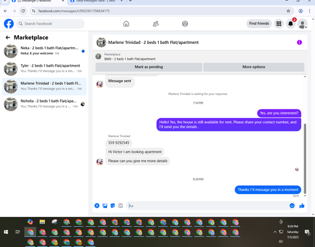Open the Friends icon in top navigation
The height and width of the screenshot is (247, 315).
coord(156,24)
